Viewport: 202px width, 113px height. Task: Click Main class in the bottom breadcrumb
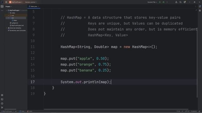click(x=22, y=111)
